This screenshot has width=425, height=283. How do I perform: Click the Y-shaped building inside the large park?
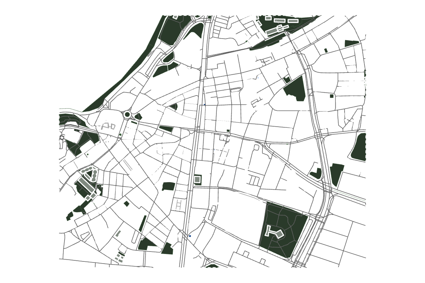275,232
